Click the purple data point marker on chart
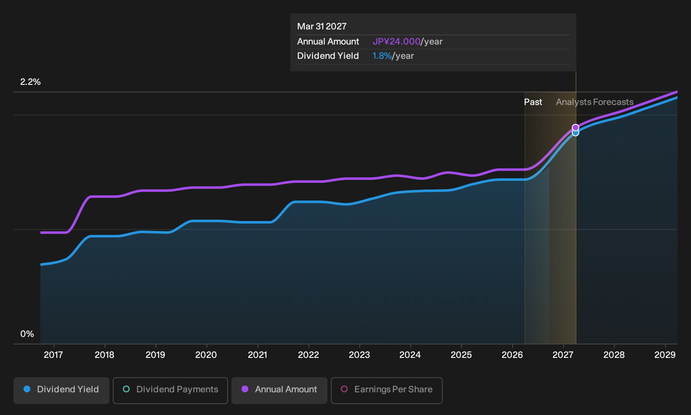The image size is (691, 415). pyautogui.click(x=575, y=127)
